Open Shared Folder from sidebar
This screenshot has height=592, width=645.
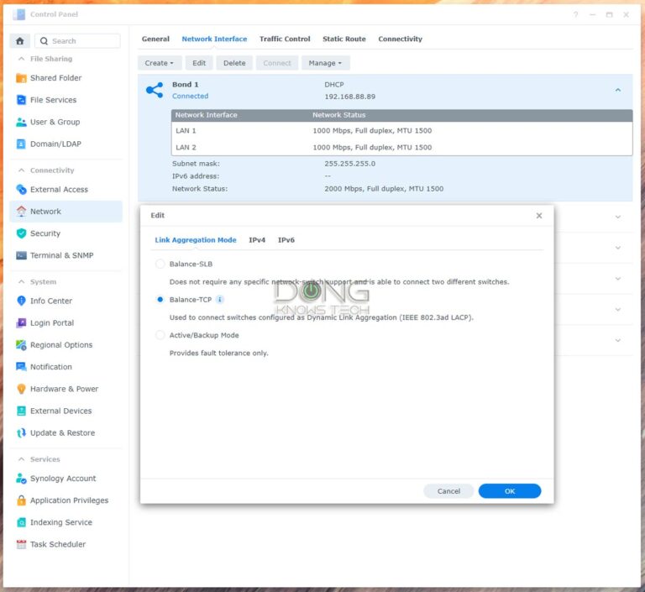[55, 78]
